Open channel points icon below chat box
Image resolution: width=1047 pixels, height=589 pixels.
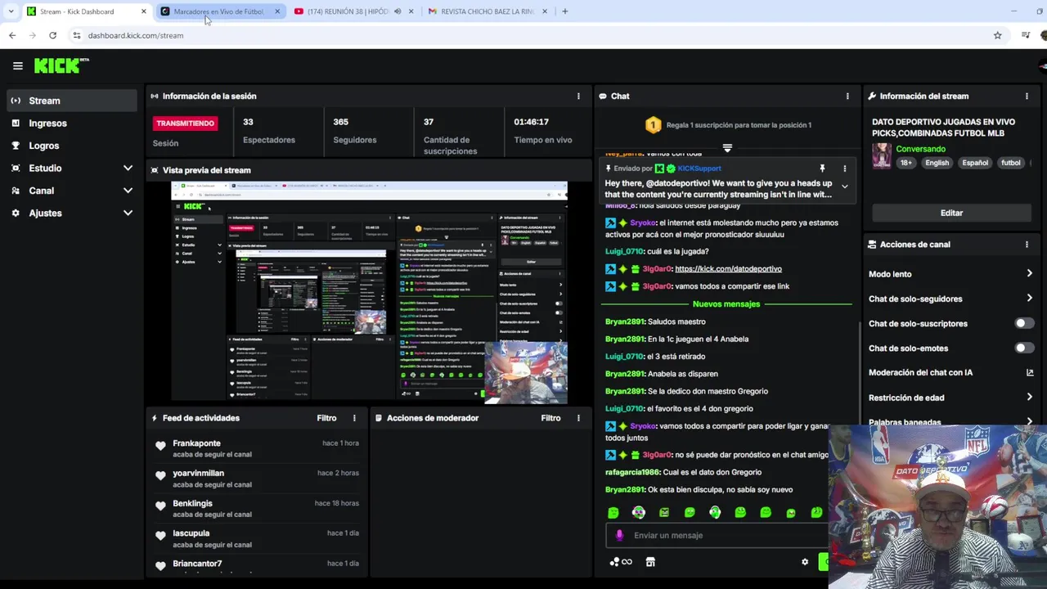(620, 562)
